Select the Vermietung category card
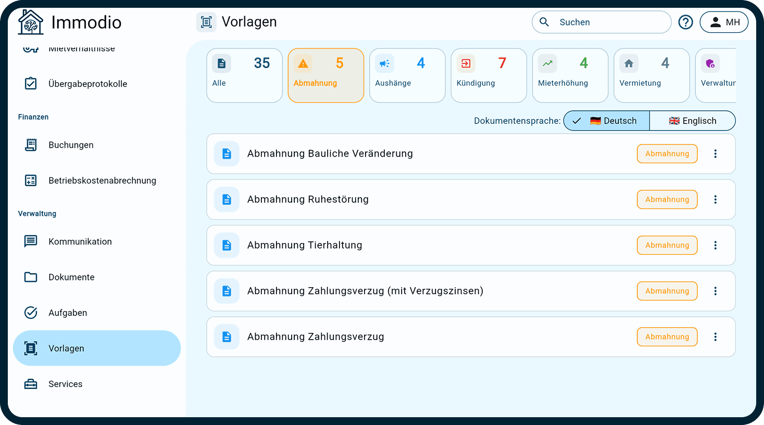 tap(652, 75)
